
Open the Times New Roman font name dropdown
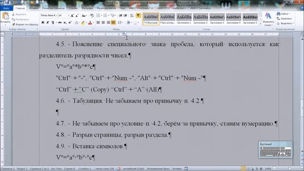[57, 16]
